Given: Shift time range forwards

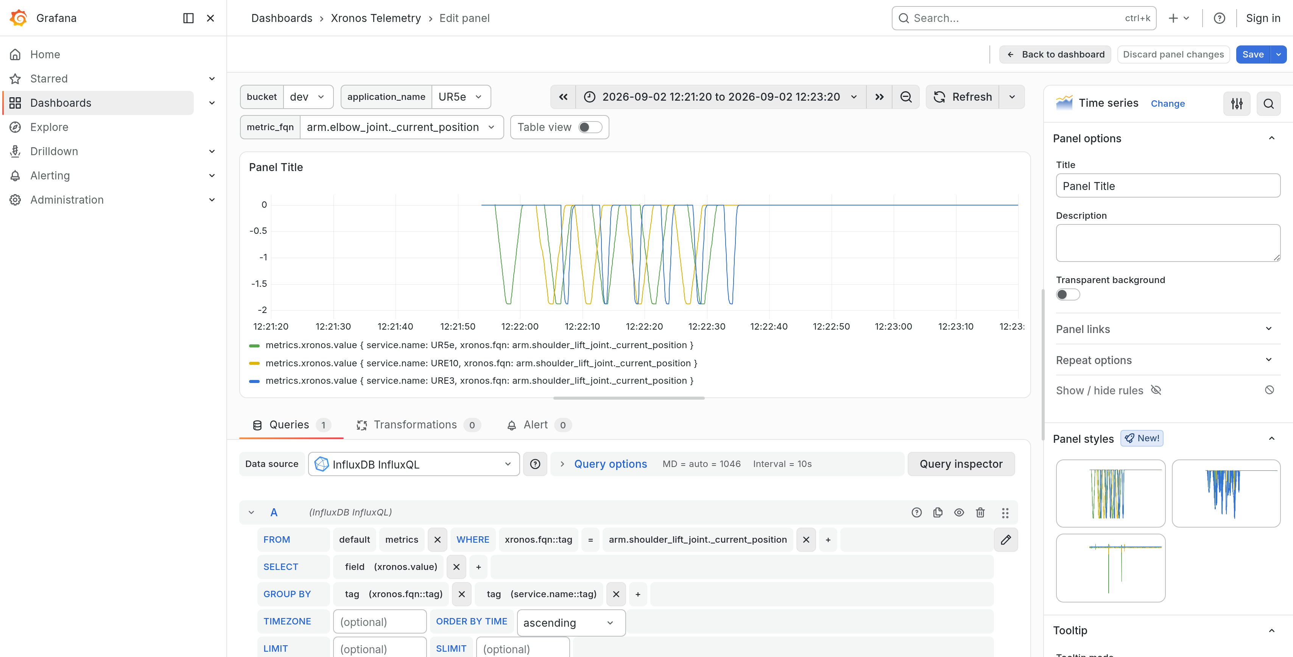Looking at the screenshot, I should (x=879, y=97).
